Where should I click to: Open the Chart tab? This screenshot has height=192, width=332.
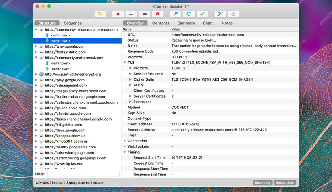click(x=208, y=23)
